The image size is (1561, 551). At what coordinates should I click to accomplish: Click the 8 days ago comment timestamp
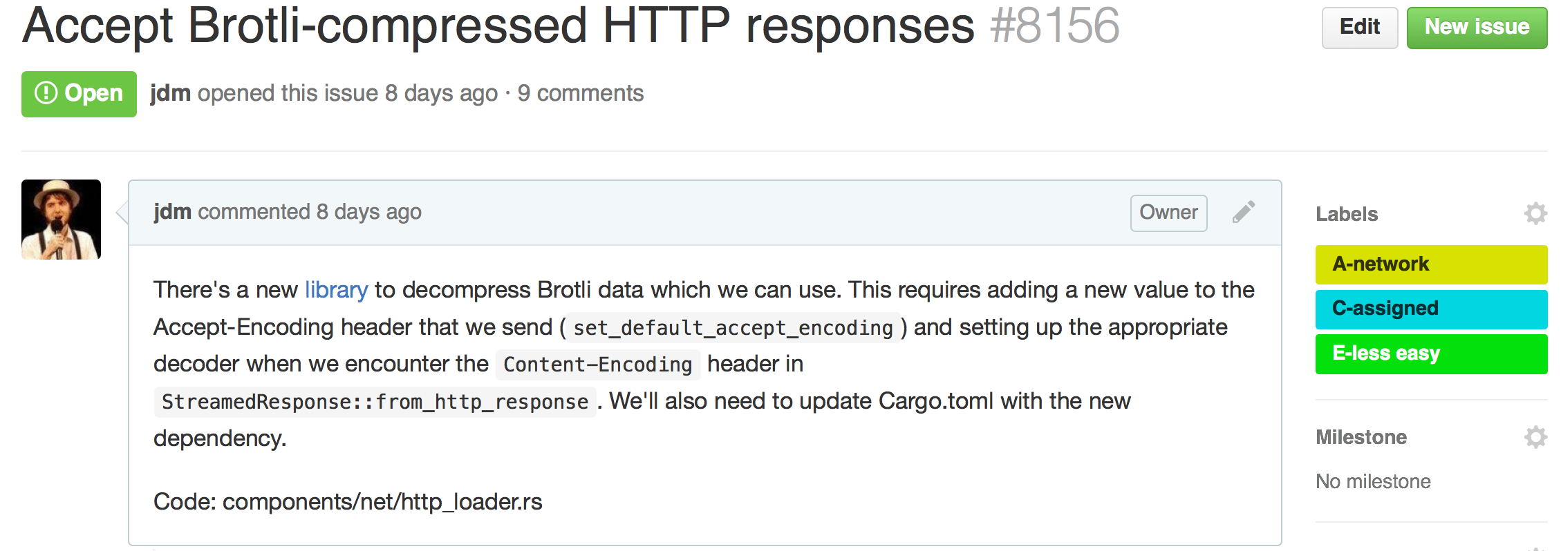point(369,212)
